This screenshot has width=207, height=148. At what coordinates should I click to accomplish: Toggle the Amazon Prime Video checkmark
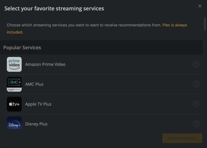[196, 64]
